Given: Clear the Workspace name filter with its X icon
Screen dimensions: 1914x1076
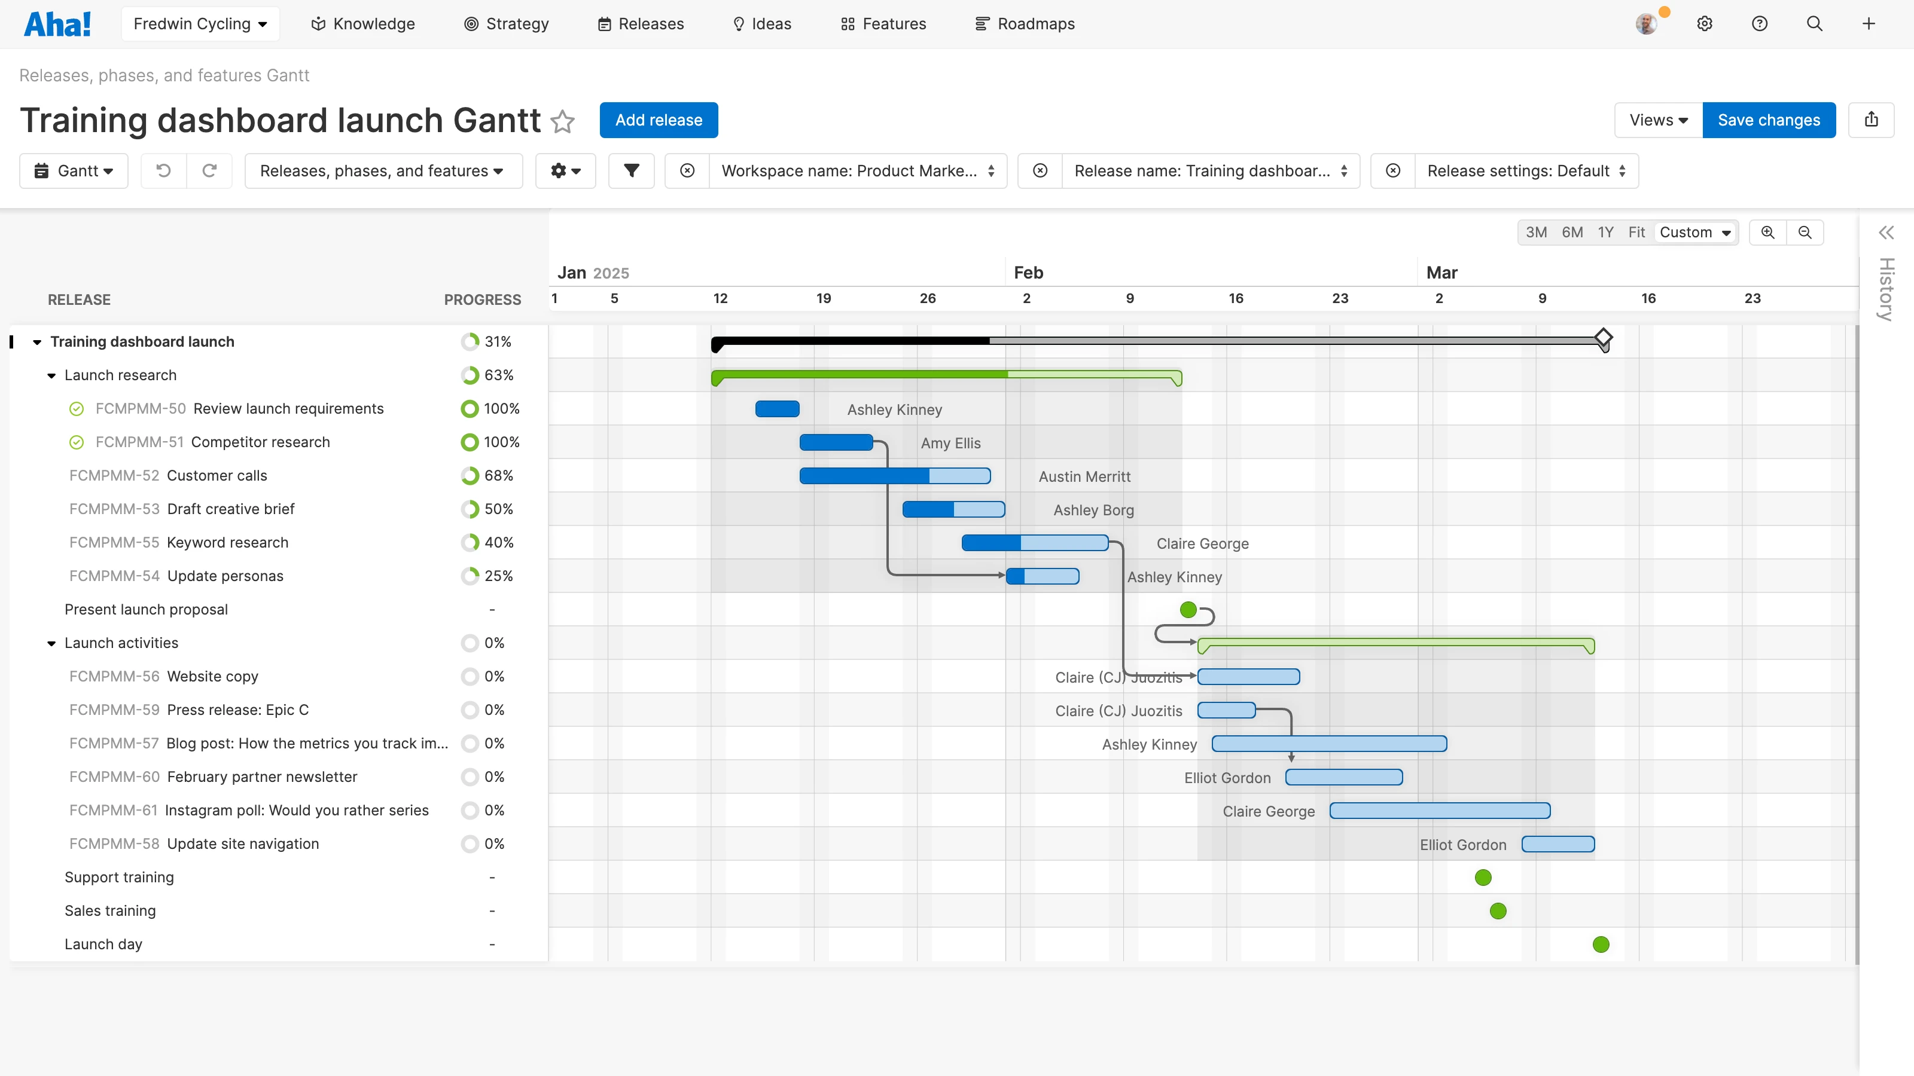Looking at the screenshot, I should 687,171.
